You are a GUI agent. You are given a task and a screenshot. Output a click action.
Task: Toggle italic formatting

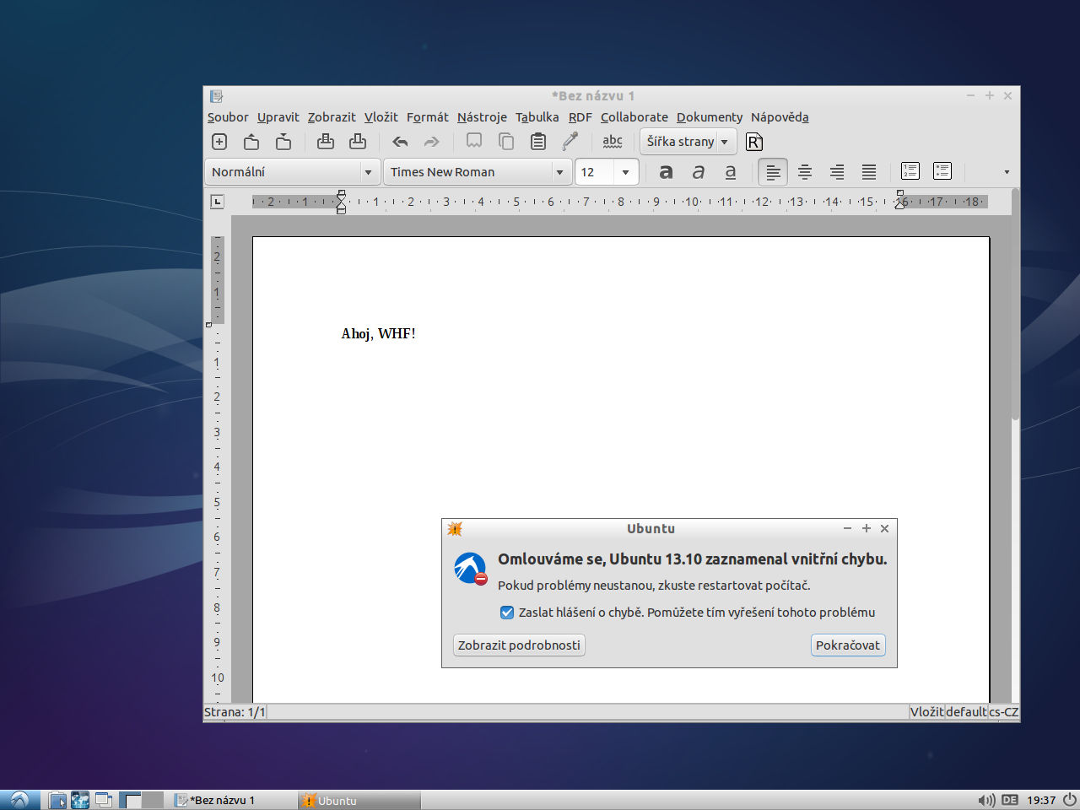[x=699, y=172]
